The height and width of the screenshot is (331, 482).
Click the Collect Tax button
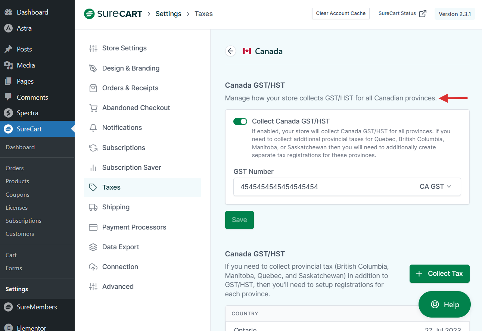click(439, 274)
